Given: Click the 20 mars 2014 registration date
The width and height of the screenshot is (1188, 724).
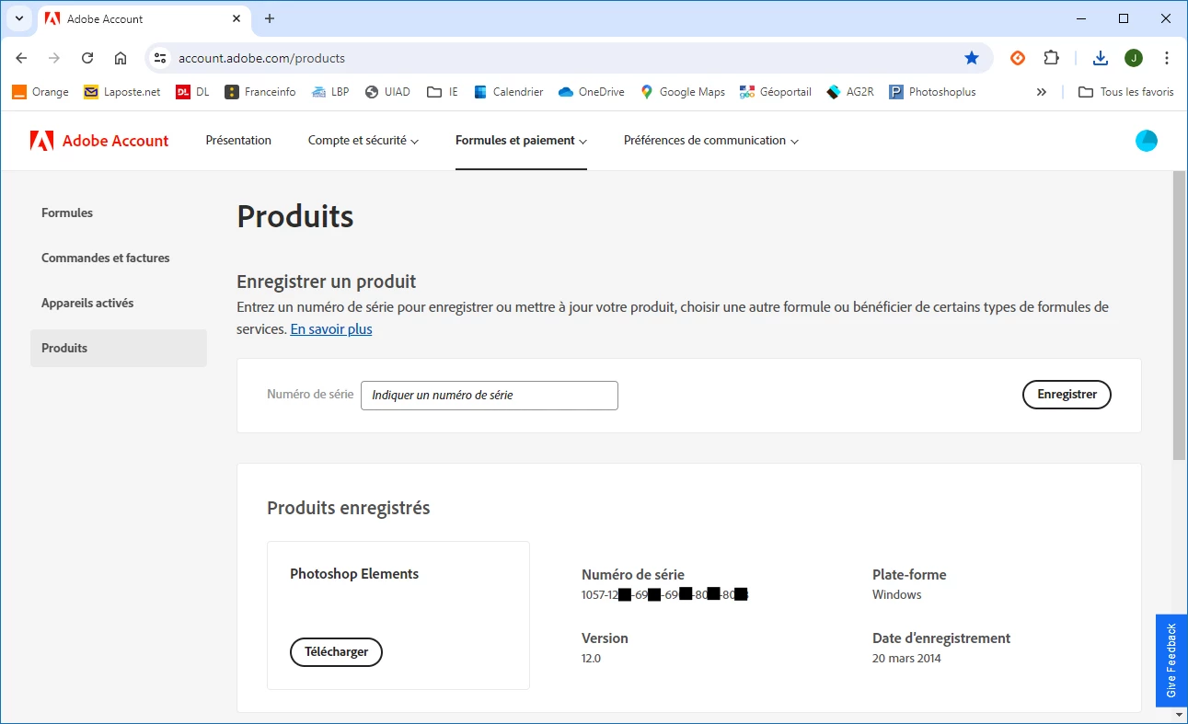Looking at the screenshot, I should click(x=906, y=659).
